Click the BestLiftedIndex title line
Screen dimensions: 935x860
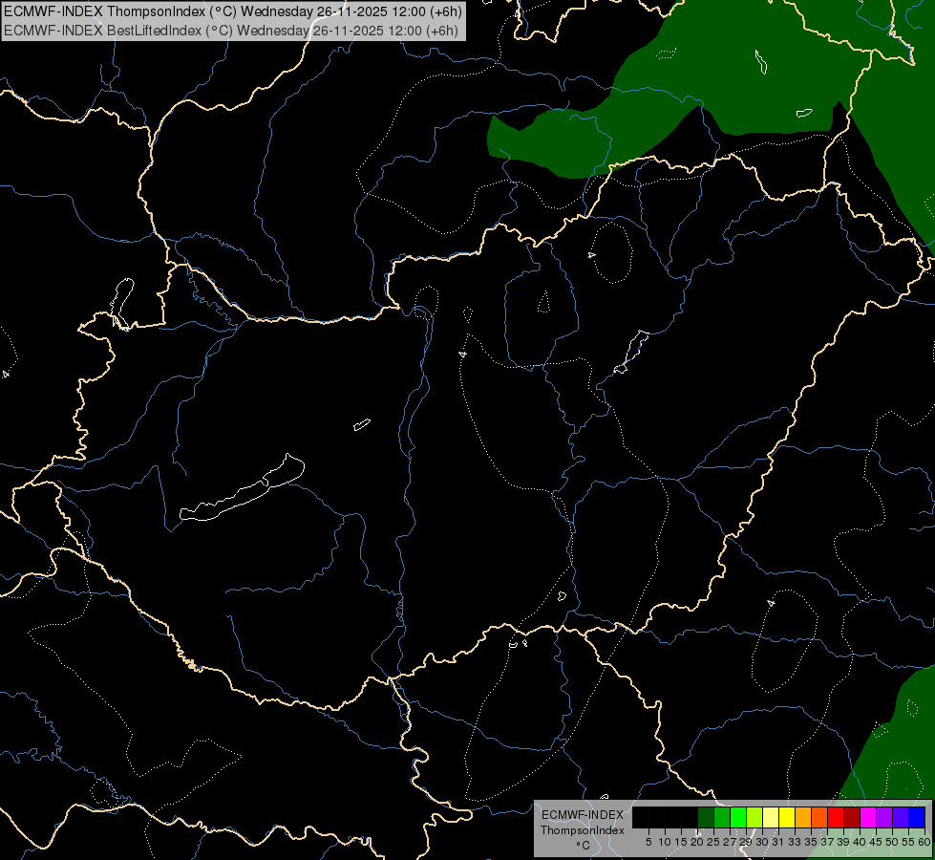[231, 31]
